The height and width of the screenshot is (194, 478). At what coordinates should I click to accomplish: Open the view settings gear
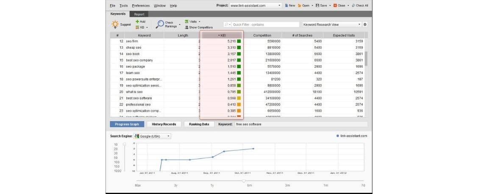pos(365,25)
